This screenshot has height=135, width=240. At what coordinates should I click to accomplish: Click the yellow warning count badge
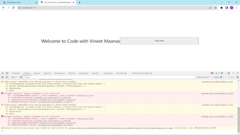(217, 73)
